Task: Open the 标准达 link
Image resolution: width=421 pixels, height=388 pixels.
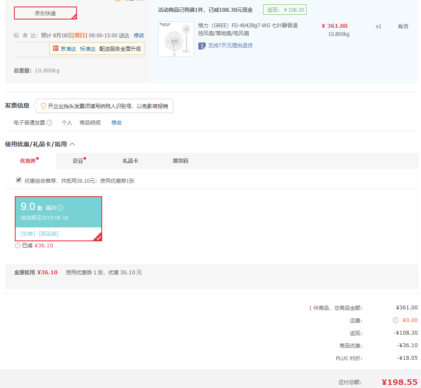Action: [88, 49]
